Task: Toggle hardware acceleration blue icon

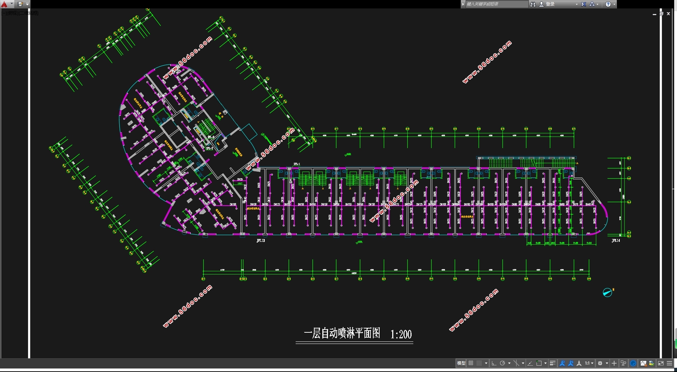Action: (633, 363)
